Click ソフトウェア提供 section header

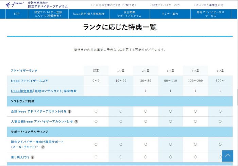coord(120,101)
